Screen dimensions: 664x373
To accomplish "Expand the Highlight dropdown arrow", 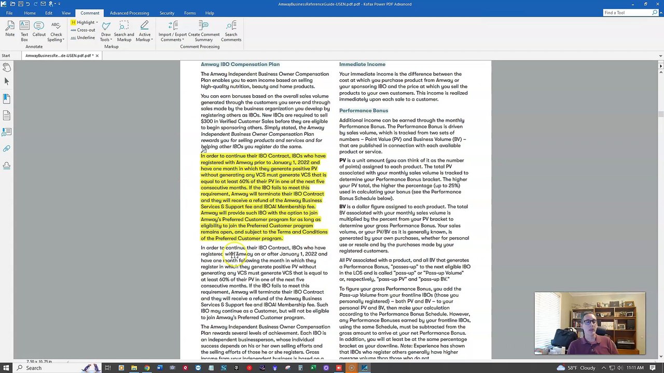I will (97, 22).
